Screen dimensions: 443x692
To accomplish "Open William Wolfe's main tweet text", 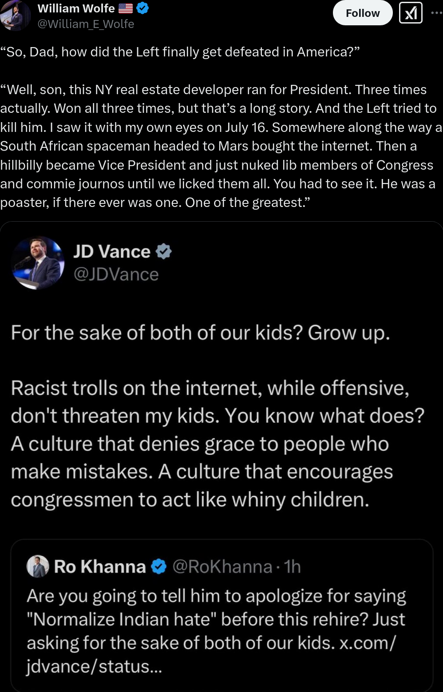I will click(221, 127).
